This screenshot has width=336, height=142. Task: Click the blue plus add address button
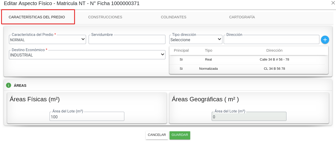pyautogui.click(x=325, y=40)
